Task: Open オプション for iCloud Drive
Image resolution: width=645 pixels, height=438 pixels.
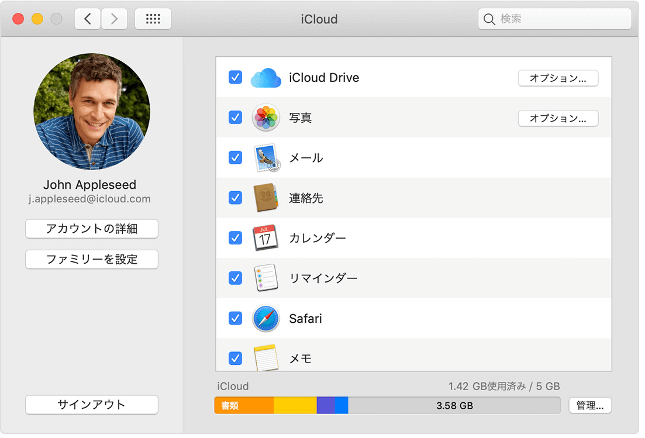Action: click(x=558, y=78)
